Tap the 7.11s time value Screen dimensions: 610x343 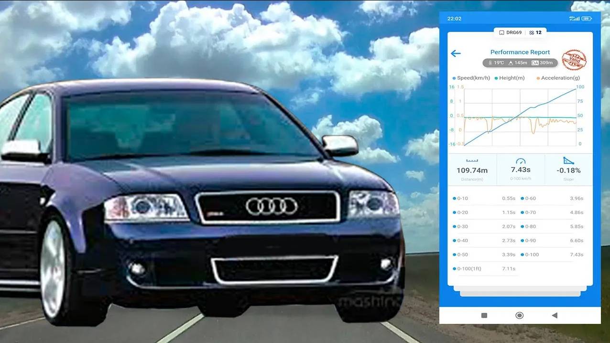tap(509, 268)
